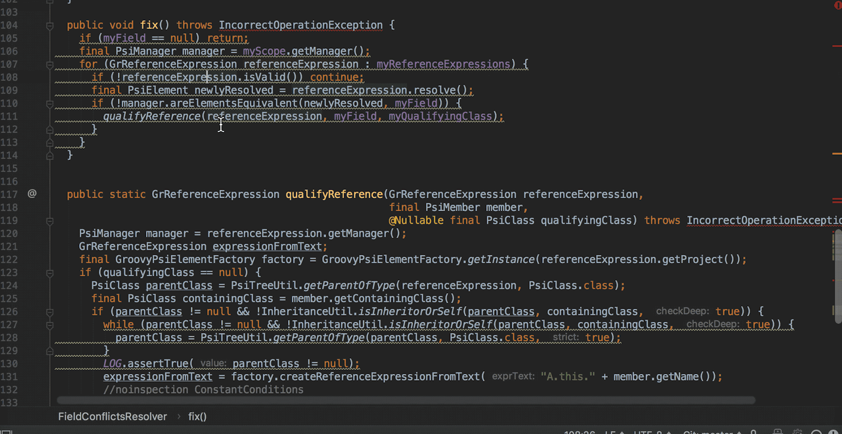Fold the parentClass if-block on line 126
The height and width of the screenshot is (434, 842).
(49, 312)
